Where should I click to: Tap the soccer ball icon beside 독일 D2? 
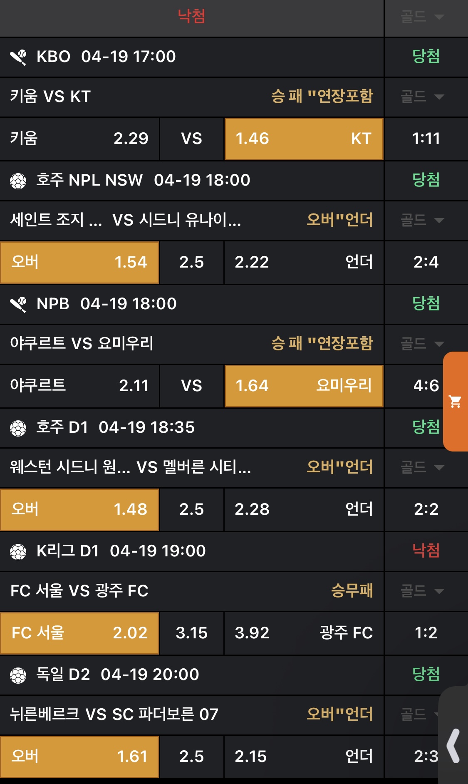pyautogui.click(x=18, y=675)
